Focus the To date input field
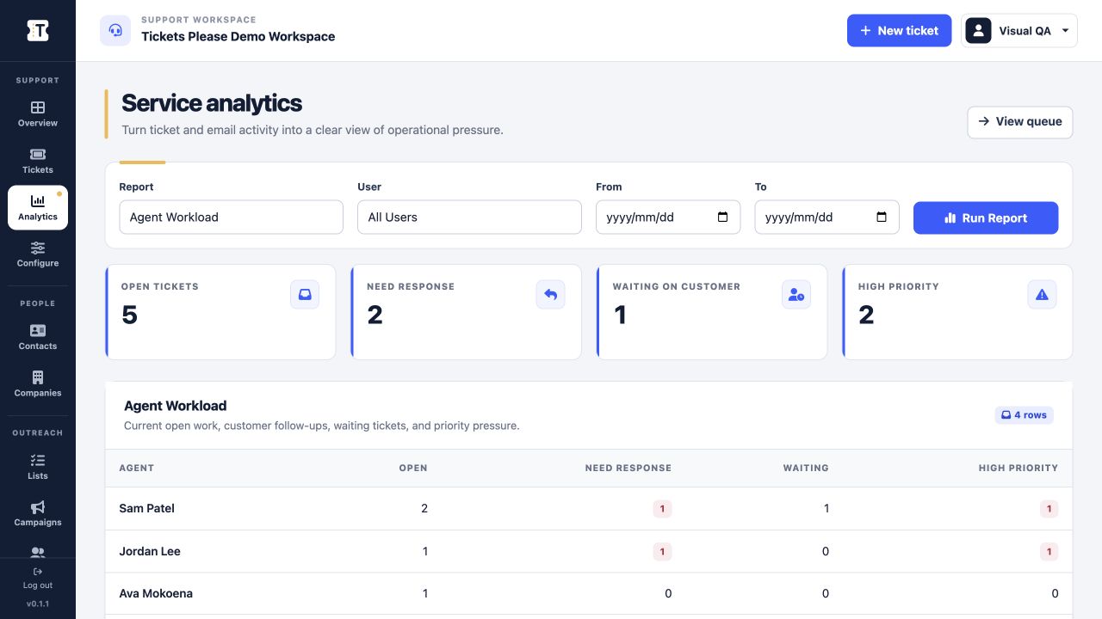The image size is (1102, 619). point(826,218)
